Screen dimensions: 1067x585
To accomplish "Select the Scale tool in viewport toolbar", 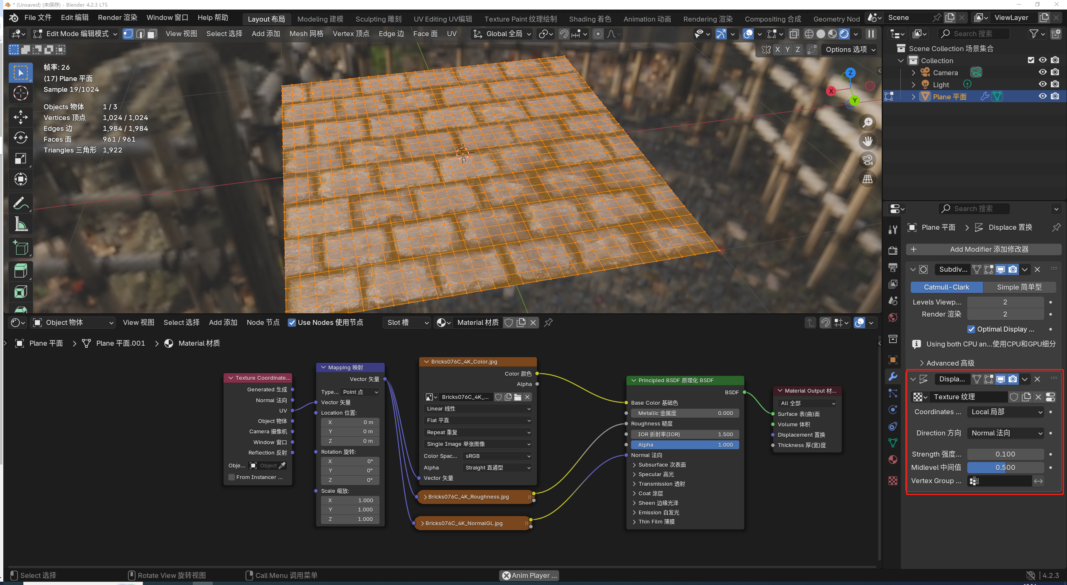I will coord(20,159).
